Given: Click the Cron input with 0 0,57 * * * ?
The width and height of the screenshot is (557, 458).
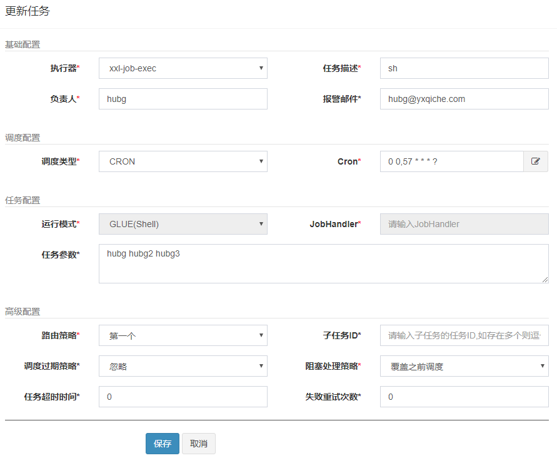Looking at the screenshot, I should tap(452, 161).
